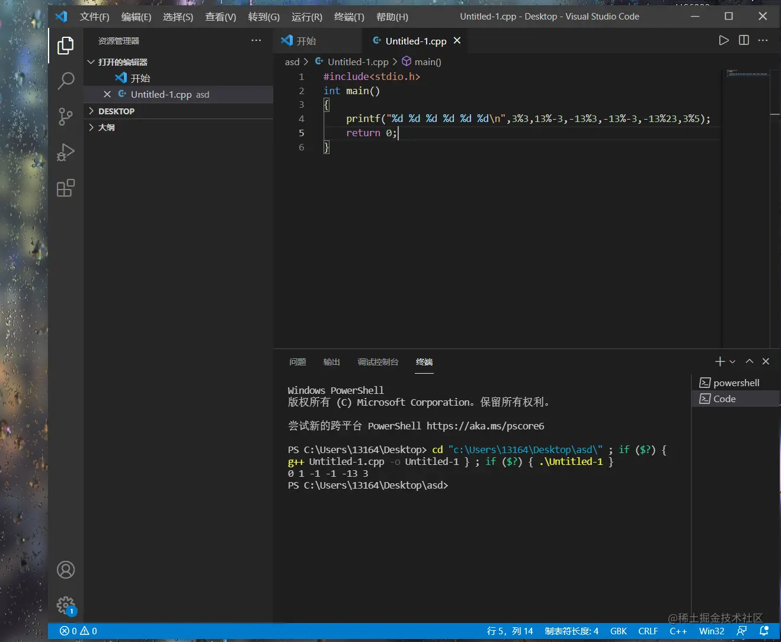This screenshot has height=642, width=781.
Task: Open the Extensions view
Action: click(x=66, y=188)
